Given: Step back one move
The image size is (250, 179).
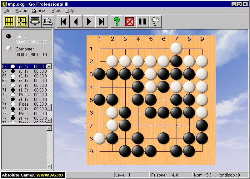Looking at the screenshot, I should [x=76, y=21].
